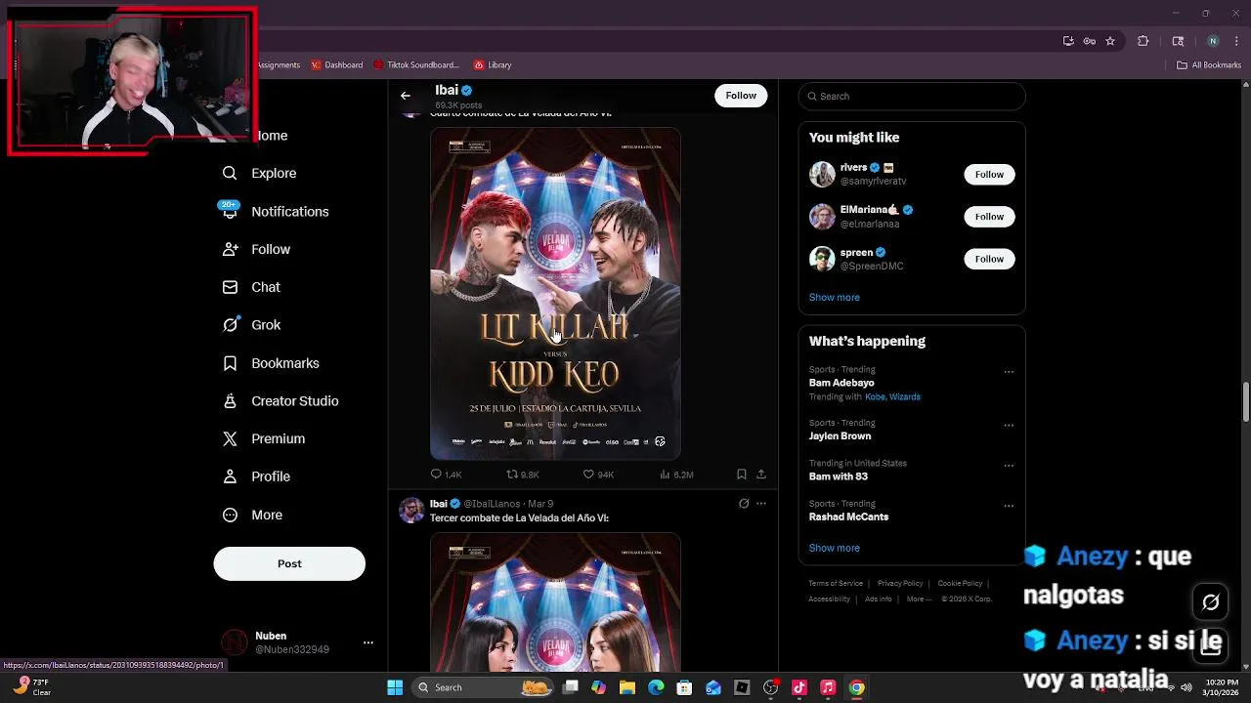Share the Lit Killah vs Kidd Keo post
Image resolution: width=1251 pixels, height=703 pixels.
click(x=761, y=475)
